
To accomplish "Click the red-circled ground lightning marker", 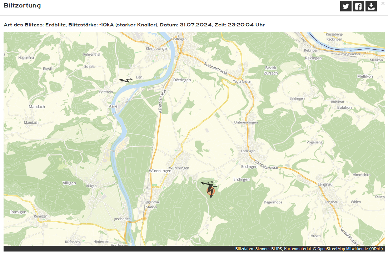I will click(210, 191).
